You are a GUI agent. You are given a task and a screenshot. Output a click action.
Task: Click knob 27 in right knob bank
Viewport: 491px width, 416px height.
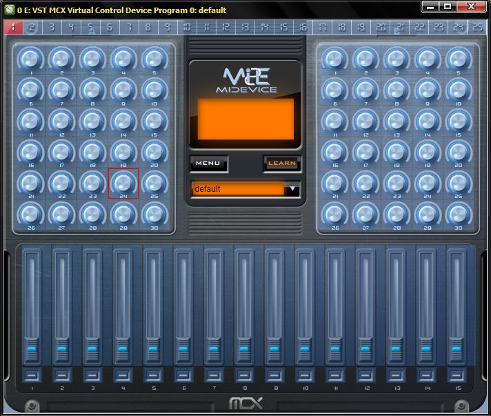pyautogui.click(x=365, y=215)
